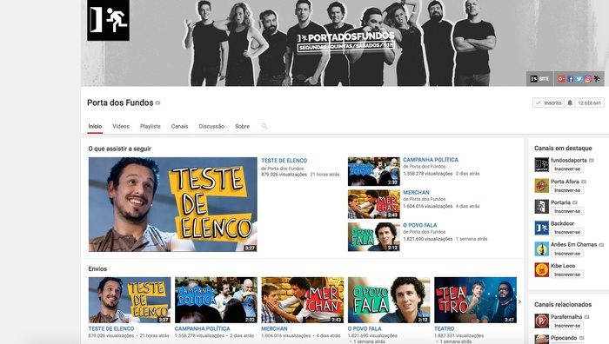Open the MERCHAN thumbnail in 'O que assistir'
Viewport: 609px width, 344px height.
coord(373,204)
